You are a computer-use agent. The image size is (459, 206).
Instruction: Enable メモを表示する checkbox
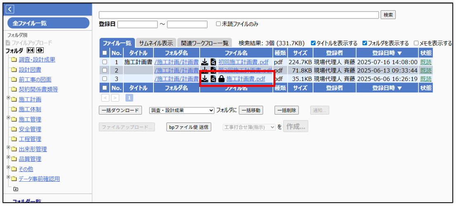point(416,43)
